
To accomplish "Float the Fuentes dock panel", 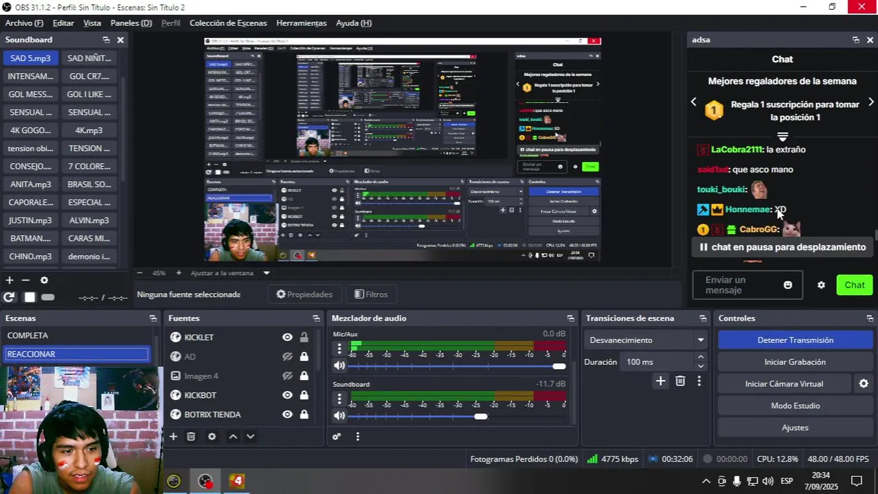I will point(316,318).
